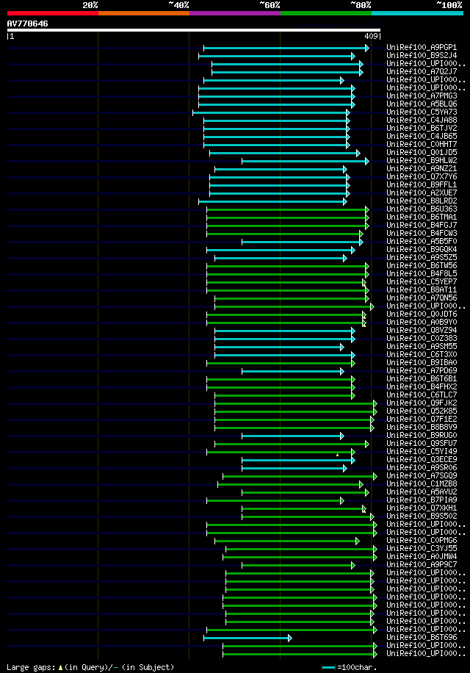Select the UniRef100_B4FHX2 label
This screenshot has width=470, height=673.
coord(422,387)
